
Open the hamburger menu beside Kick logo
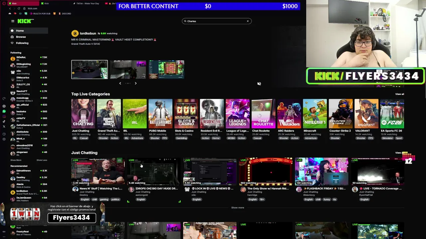pos(13,21)
